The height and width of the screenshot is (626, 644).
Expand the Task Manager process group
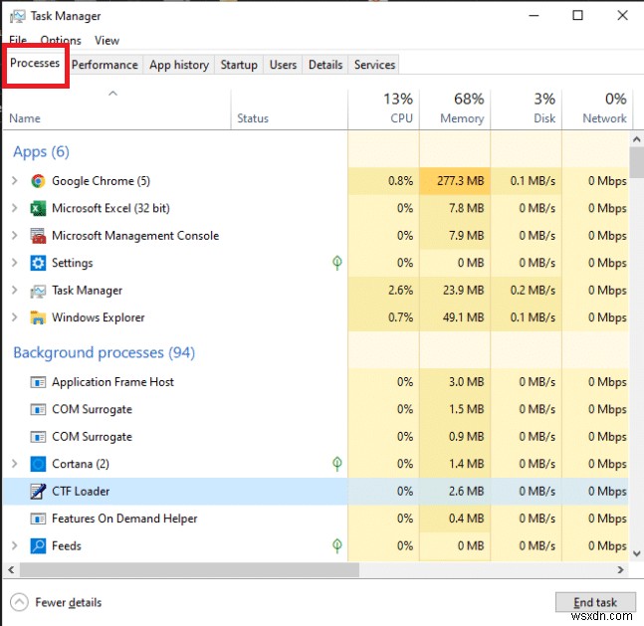coord(15,290)
